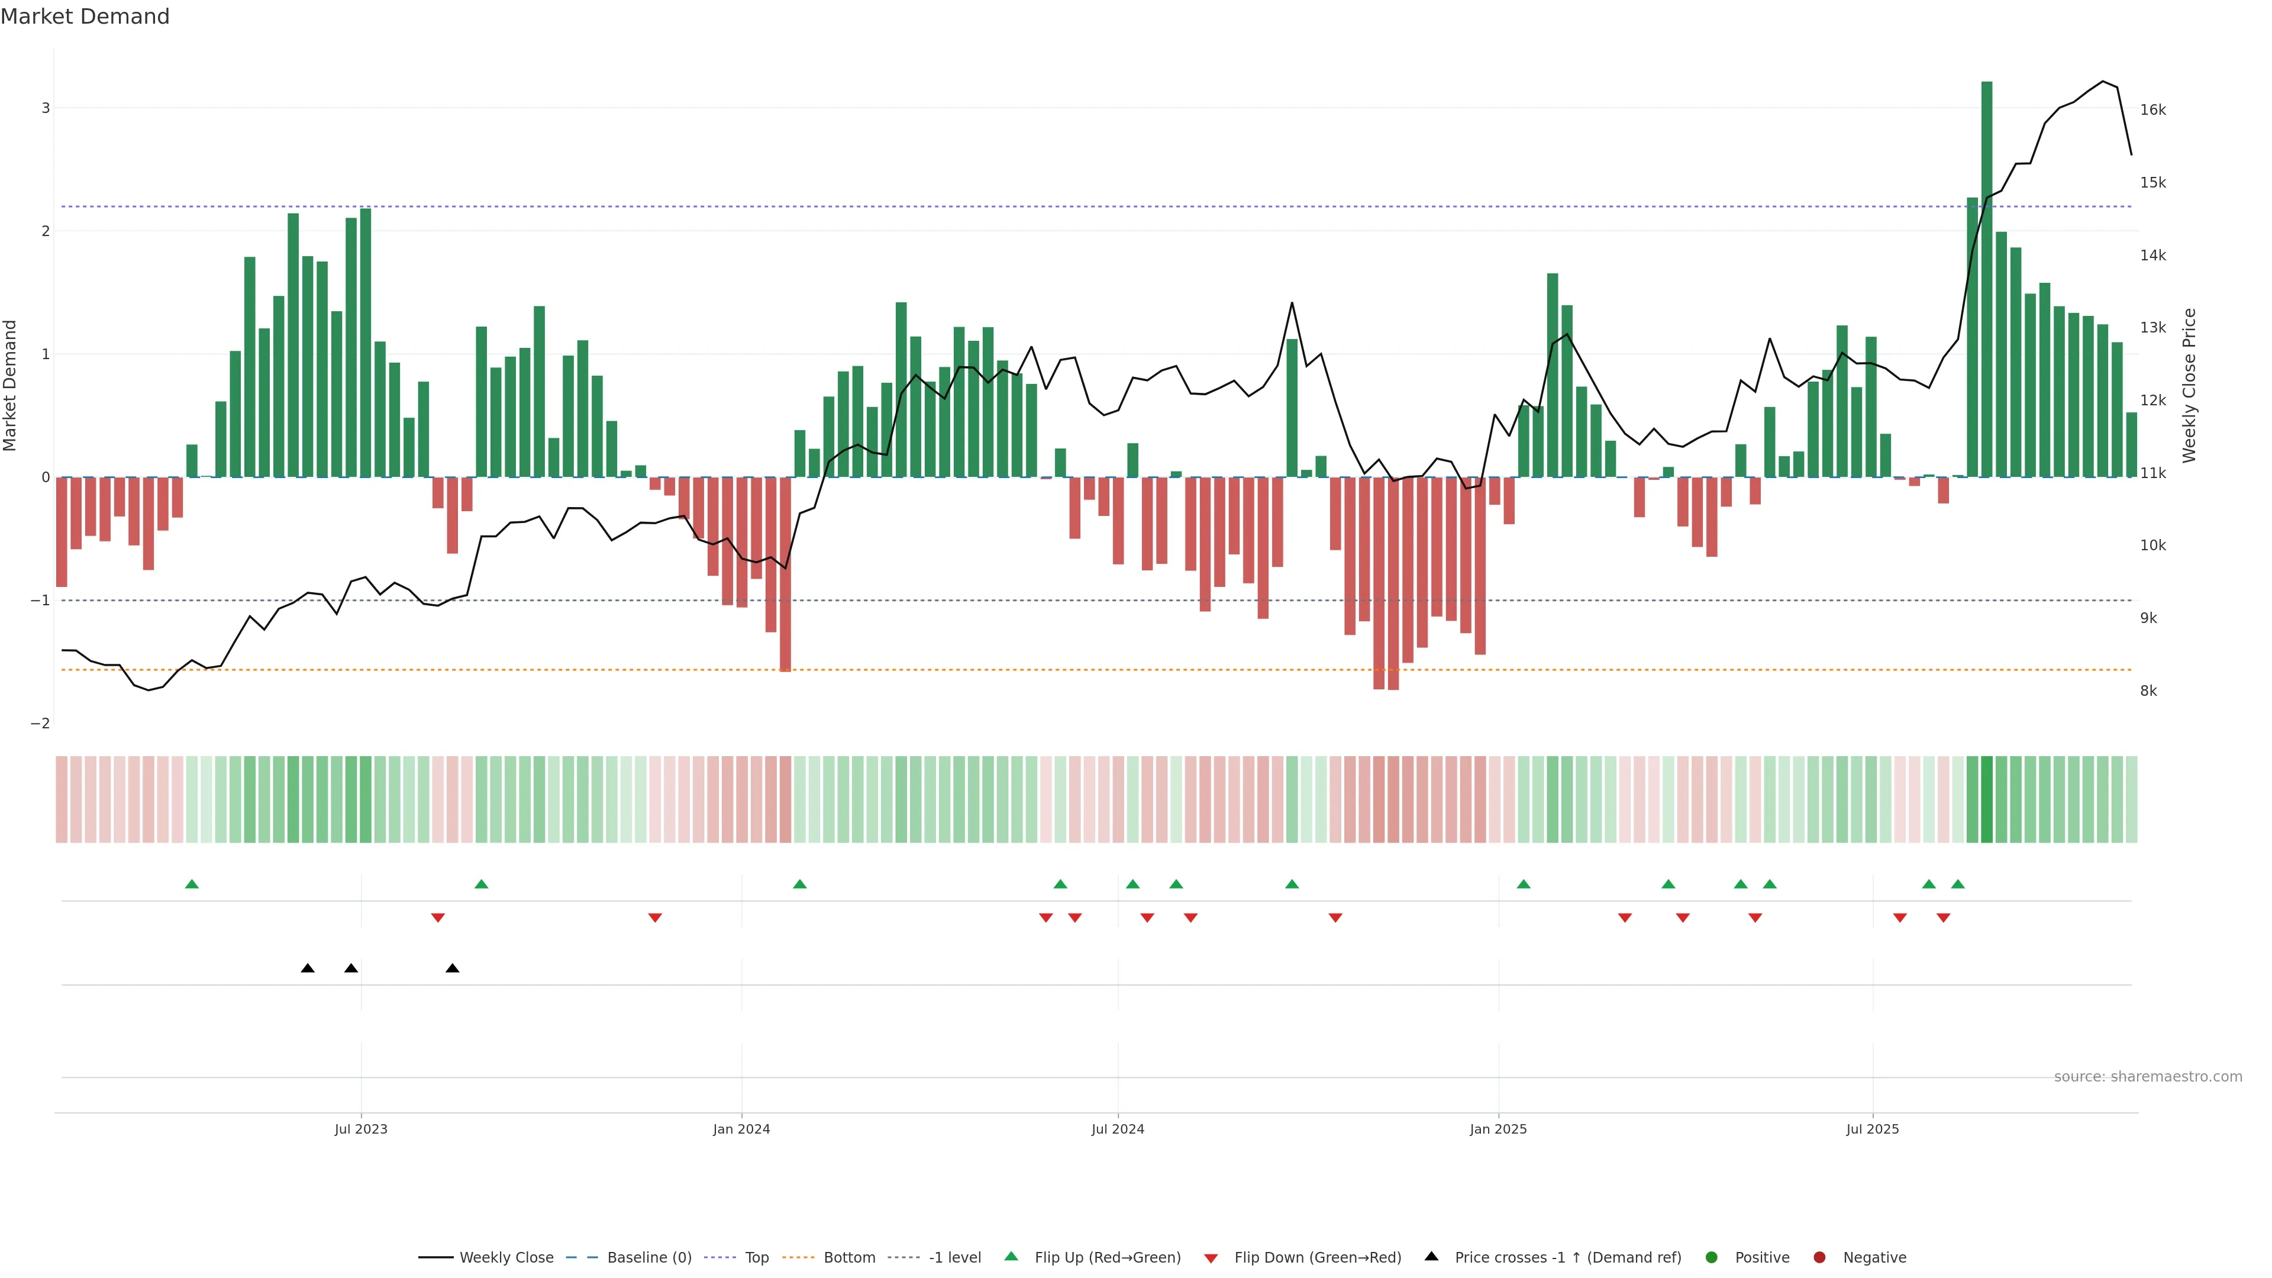Click the Jul 2025 x-axis label
This screenshot has width=2272, height=1278.
point(1871,1129)
